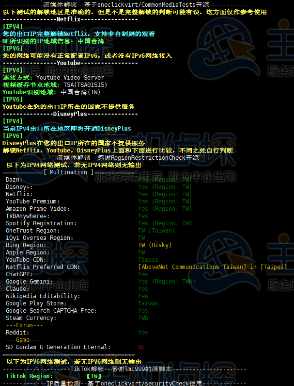Screen dimensions: 294x386
Task: Select the Amazon Prime Video label
Action: point(38,209)
